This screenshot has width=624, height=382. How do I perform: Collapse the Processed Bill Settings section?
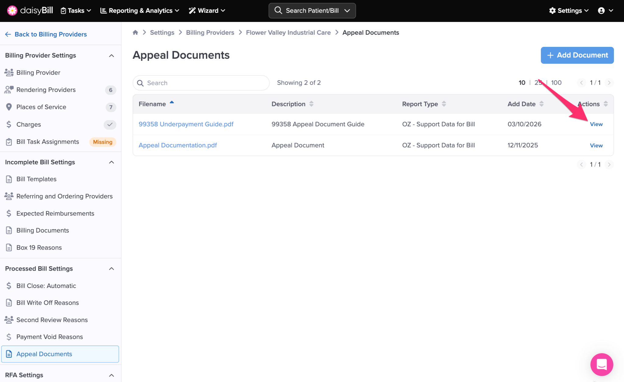[112, 269]
